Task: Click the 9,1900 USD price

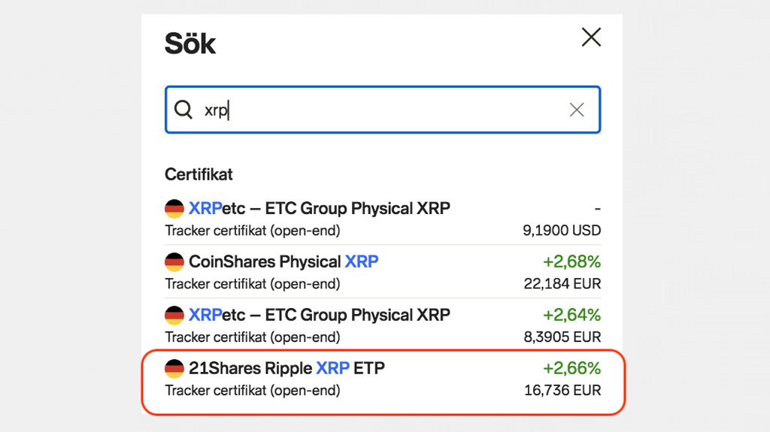Action: tap(562, 231)
